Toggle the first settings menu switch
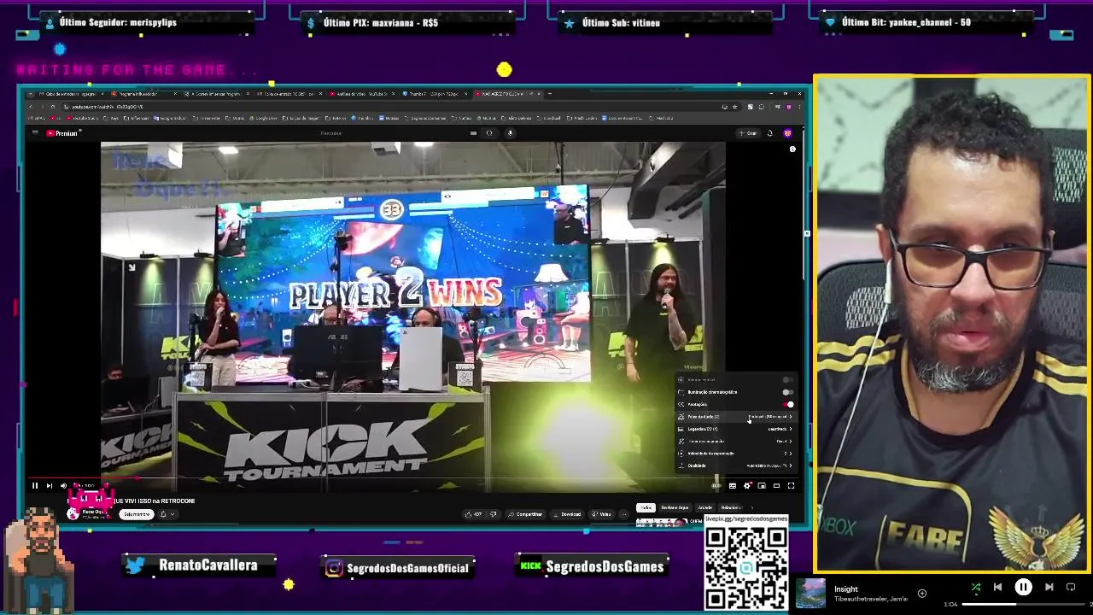This screenshot has height=615, width=1093. (787, 379)
